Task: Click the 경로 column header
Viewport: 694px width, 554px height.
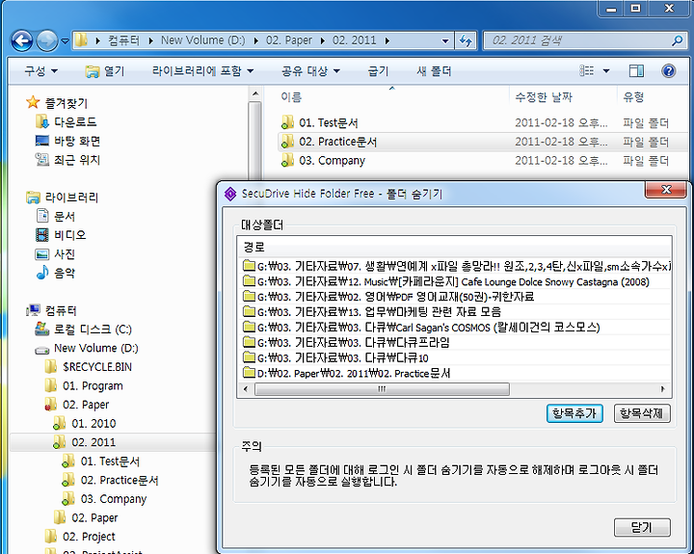Action: [x=455, y=247]
